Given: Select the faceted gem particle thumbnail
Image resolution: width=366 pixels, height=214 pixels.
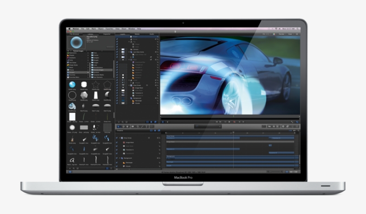Looking at the screenshot, I should tap(84, 95).
